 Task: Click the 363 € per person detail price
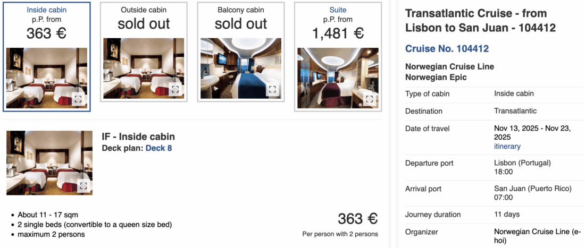(x=357, y=219)
